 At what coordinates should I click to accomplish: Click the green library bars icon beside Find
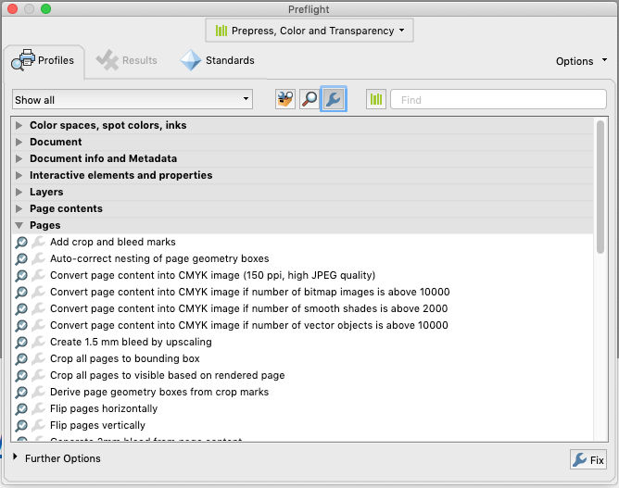pyautogui.click(x=376, y=99)
